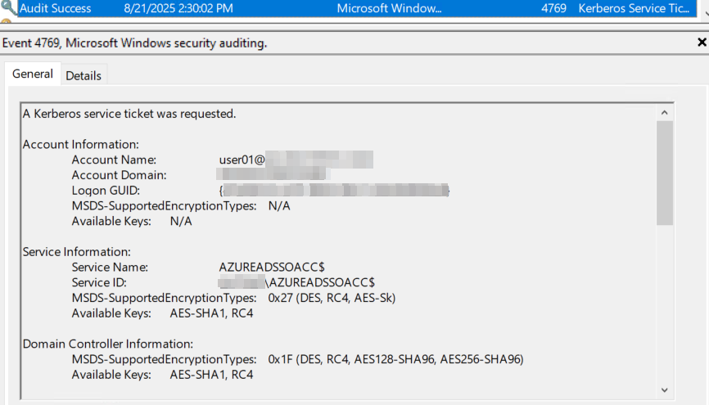Click the Microsoft Window... source cell
The height and width of the screenshot is (405, 709).
390,8
